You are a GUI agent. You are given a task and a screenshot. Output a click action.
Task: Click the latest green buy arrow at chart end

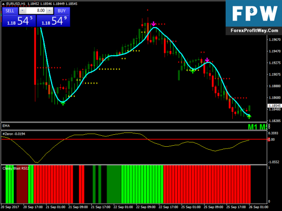point(249,116)
